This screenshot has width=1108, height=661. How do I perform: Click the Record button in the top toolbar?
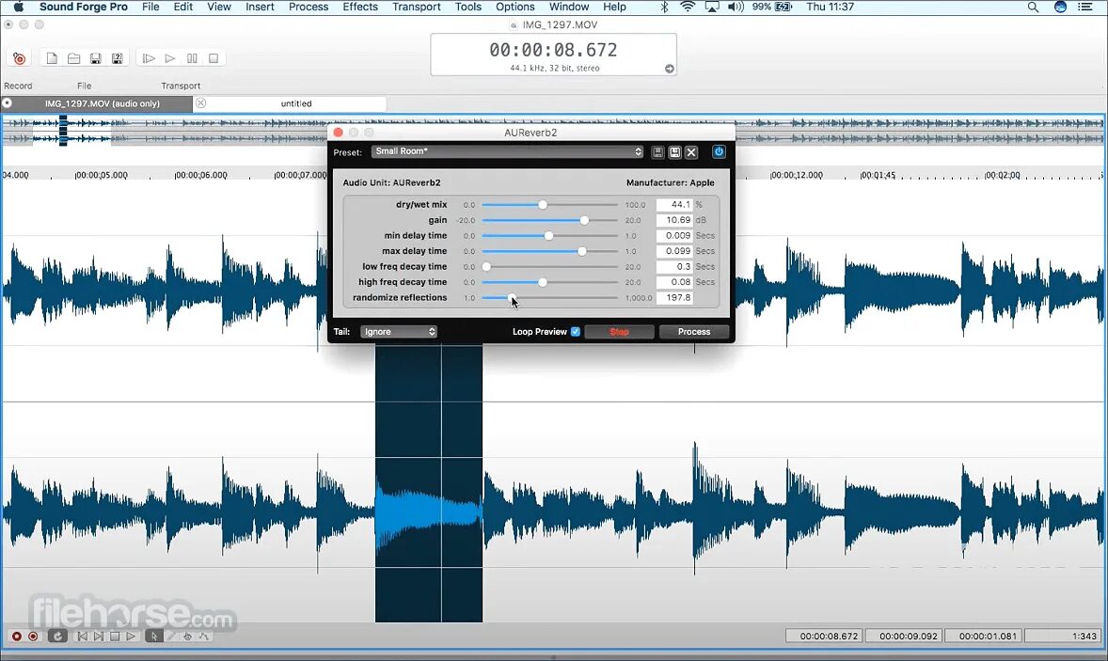(x=19, y=58)
